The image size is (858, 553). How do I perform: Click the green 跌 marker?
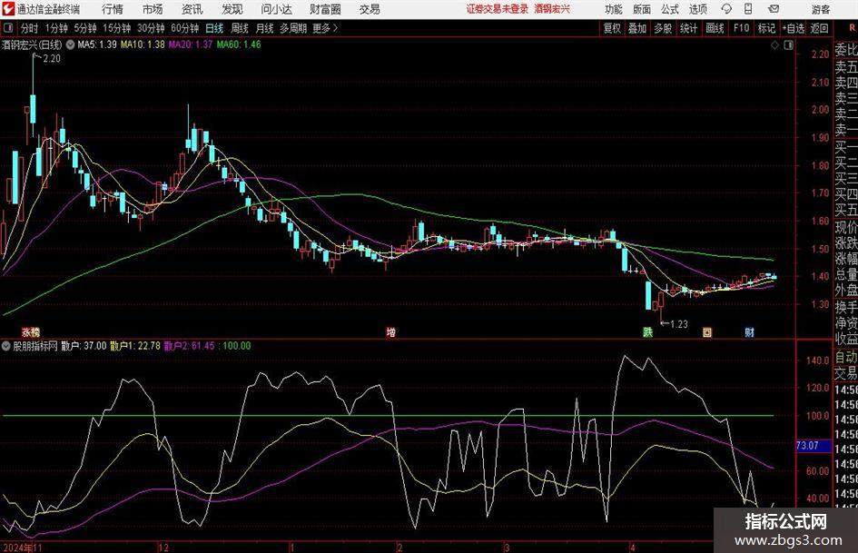pyautogui.click(x=647, y=331)
